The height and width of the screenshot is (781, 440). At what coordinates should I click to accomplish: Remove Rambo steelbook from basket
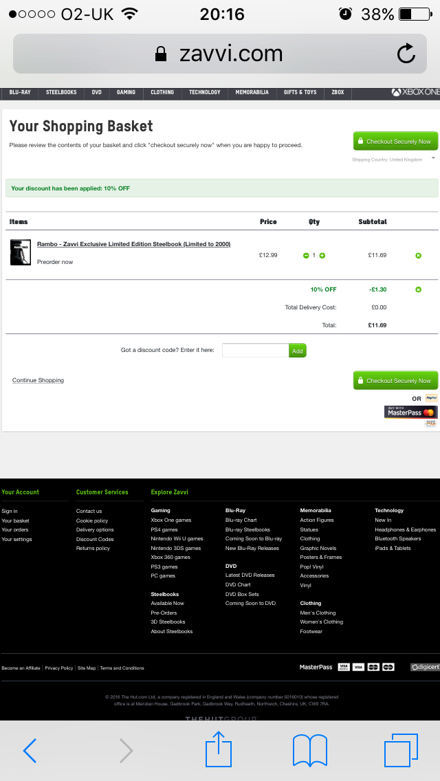click(418, 256)
